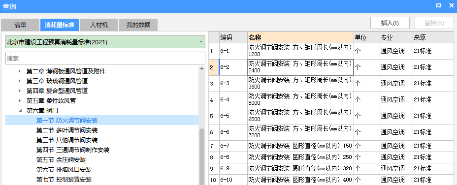Click the 搜索 input field

coord(105,58)
